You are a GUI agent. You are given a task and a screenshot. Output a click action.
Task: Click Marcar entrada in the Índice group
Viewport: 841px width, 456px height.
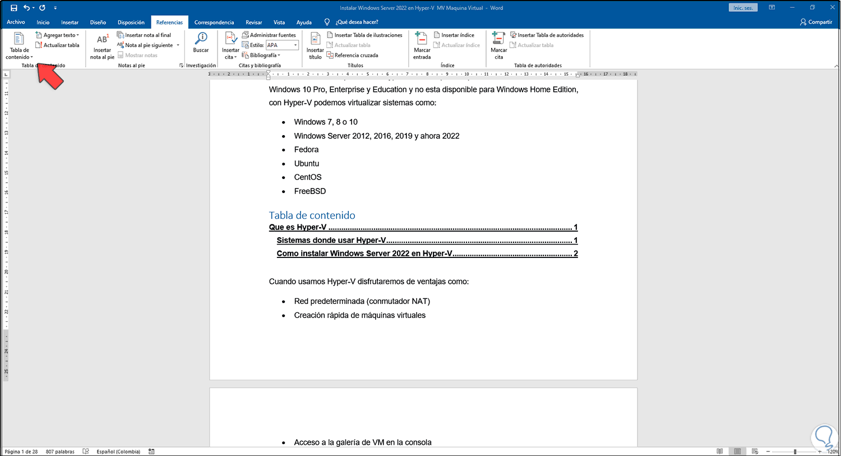point(422,45)
